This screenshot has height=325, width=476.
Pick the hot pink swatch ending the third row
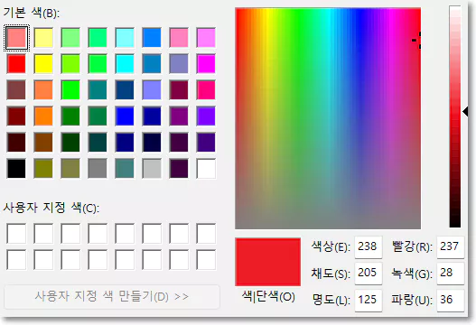(x=206, y=89)
